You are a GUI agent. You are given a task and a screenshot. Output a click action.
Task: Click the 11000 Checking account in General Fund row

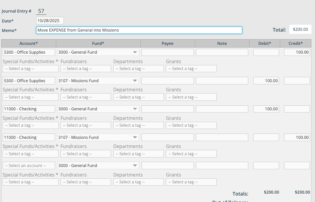(29, 109)
